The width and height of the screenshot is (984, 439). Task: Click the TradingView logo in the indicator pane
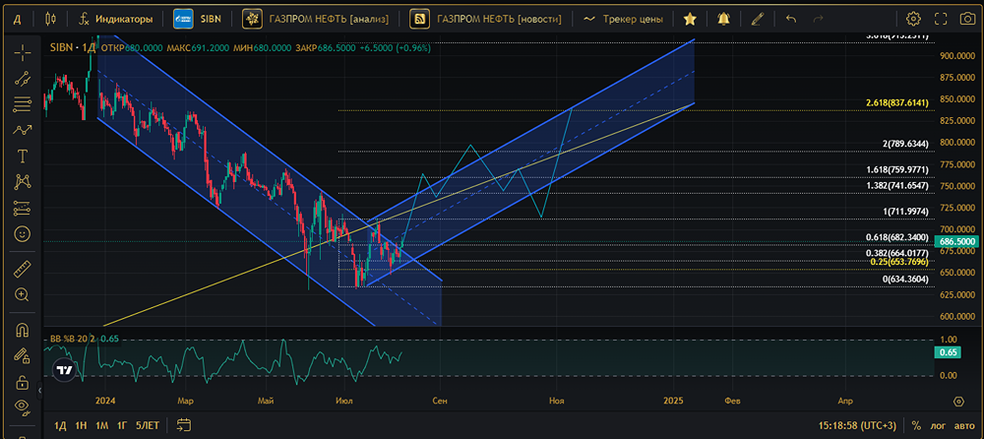click(63, 370)
